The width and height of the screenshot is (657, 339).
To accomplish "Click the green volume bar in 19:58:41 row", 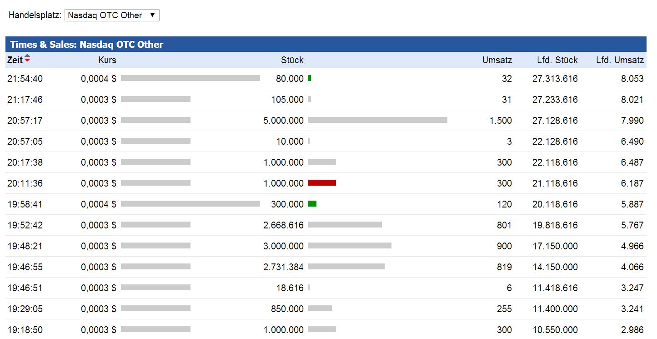I will 312,204.
